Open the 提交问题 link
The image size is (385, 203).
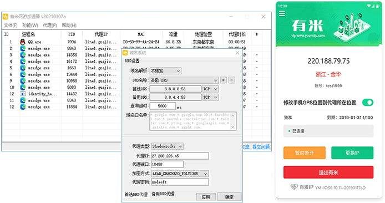tap(261, 147)
